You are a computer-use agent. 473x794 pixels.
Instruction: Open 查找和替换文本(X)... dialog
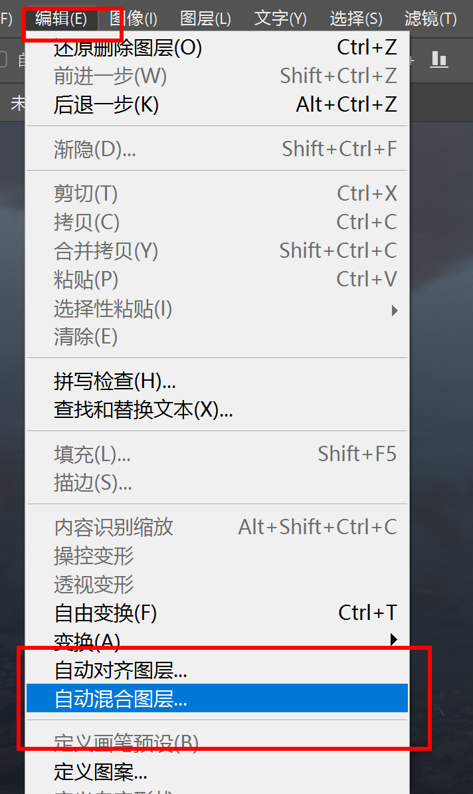[x=143, y=410]
